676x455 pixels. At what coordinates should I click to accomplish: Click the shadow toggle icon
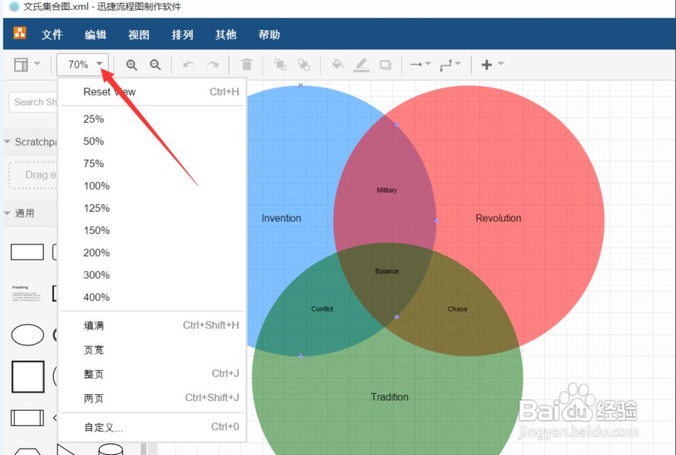point(385,64)
